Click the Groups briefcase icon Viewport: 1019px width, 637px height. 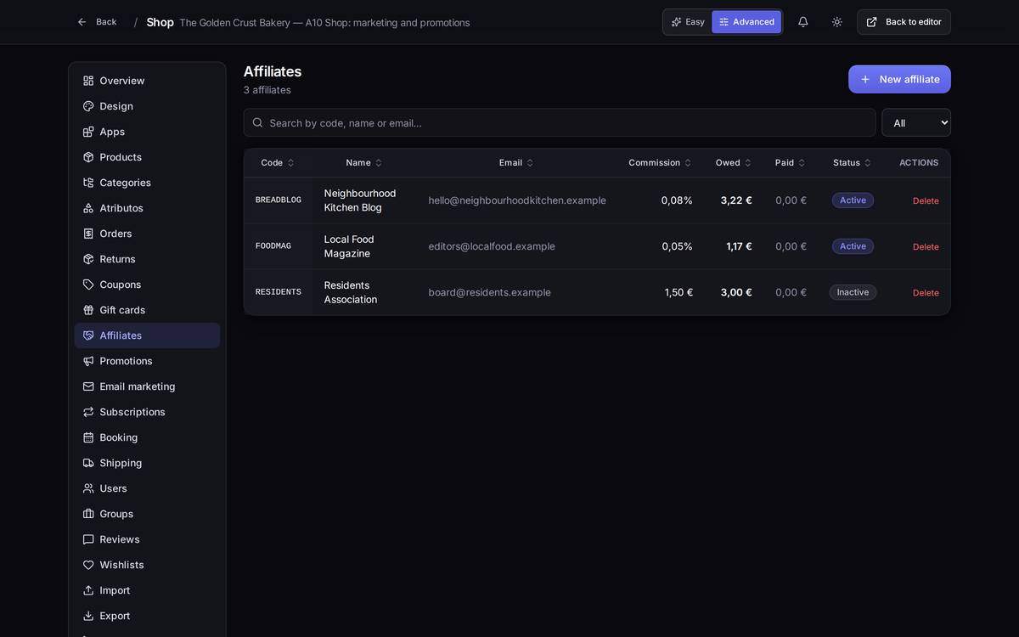tap(88, 514)
